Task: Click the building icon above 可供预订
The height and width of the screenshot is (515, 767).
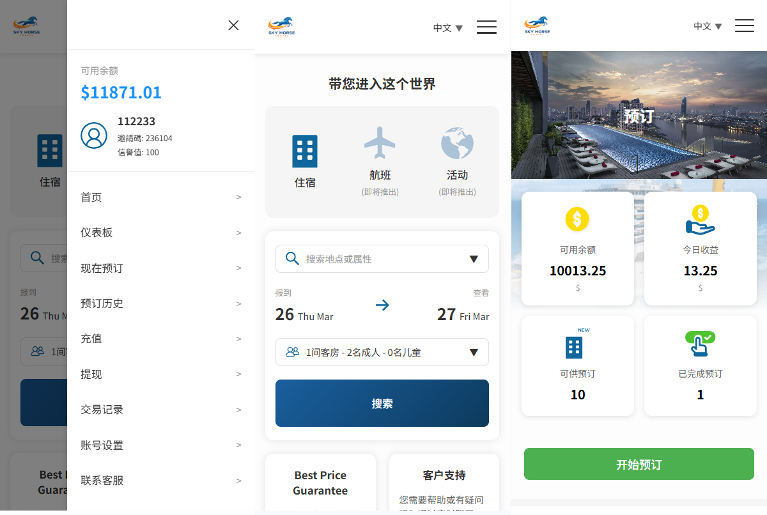Action: (573, 346)
